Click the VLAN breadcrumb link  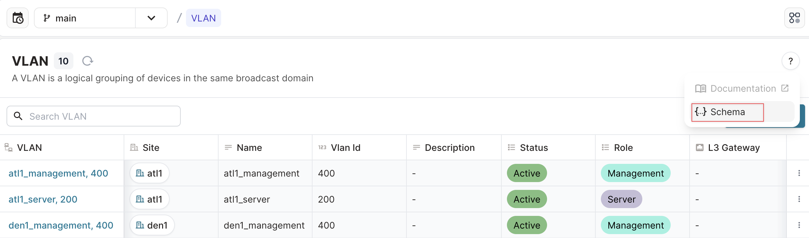[203, 18]
